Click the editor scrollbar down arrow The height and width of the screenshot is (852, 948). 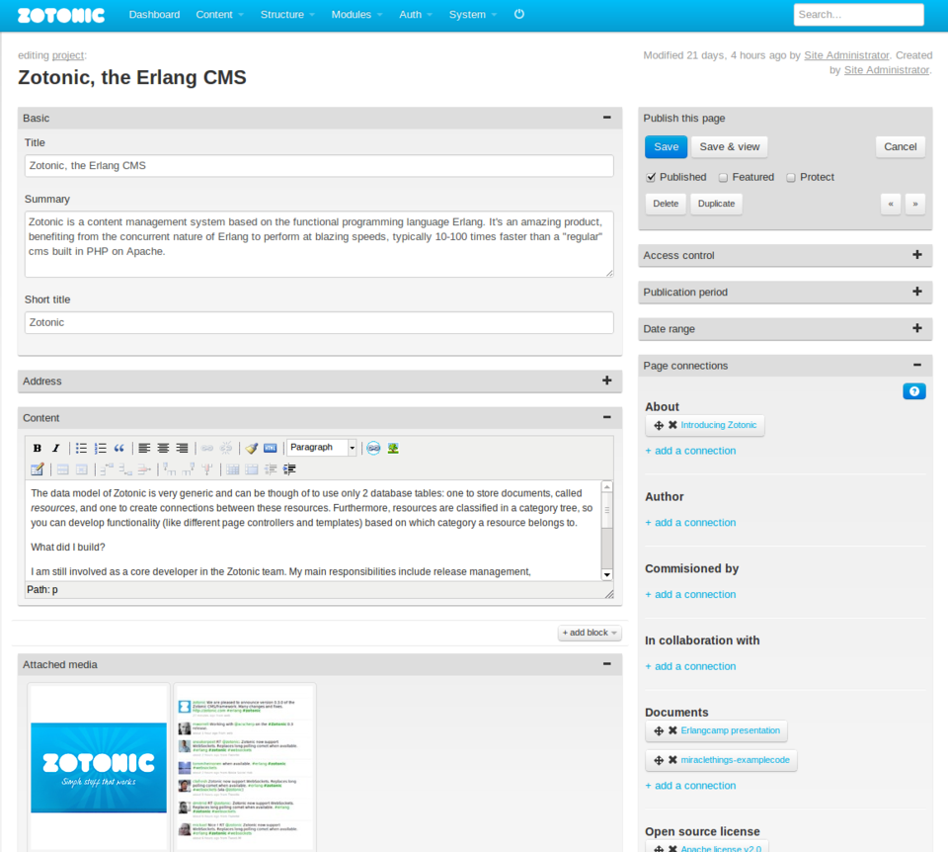pos(607,575)
